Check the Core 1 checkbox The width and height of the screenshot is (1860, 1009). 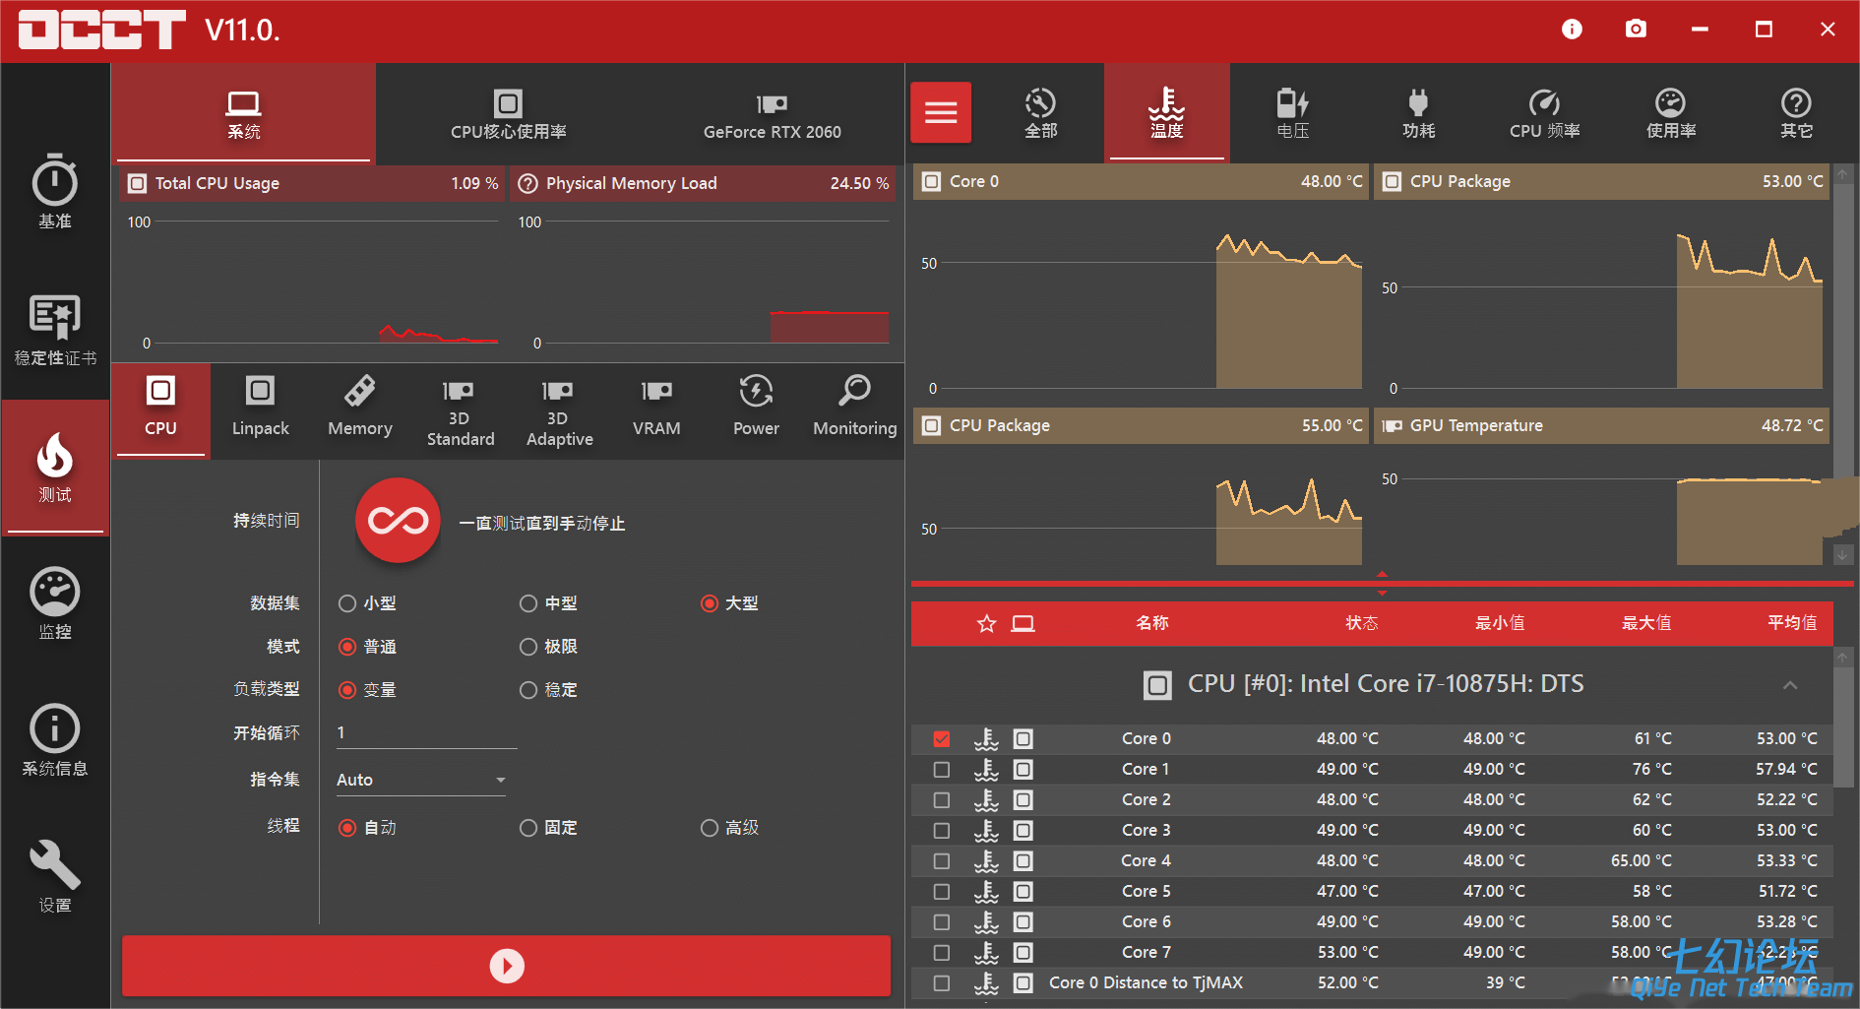[942, 769]
